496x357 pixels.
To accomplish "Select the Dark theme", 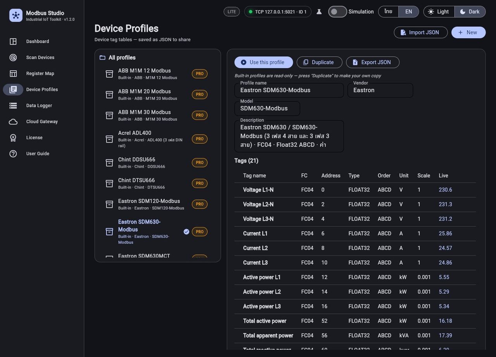I will point(470,12).
